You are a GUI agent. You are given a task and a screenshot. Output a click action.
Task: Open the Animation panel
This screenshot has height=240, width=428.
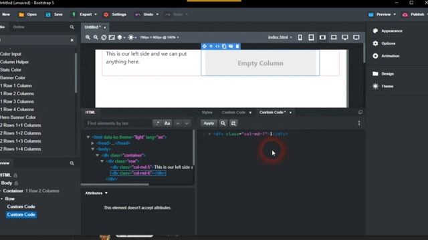[x=386, y=56]
